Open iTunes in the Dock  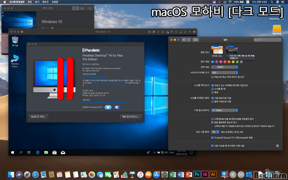(140, 175)
